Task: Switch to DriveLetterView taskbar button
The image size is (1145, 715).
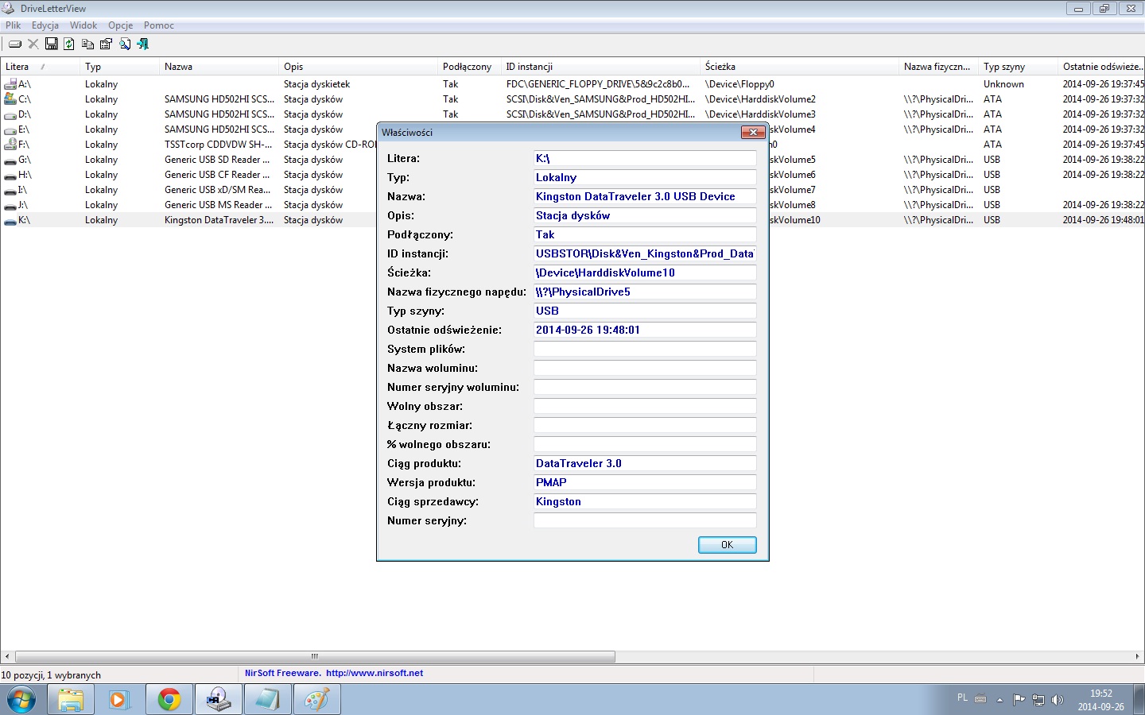Action: [218, 700]
